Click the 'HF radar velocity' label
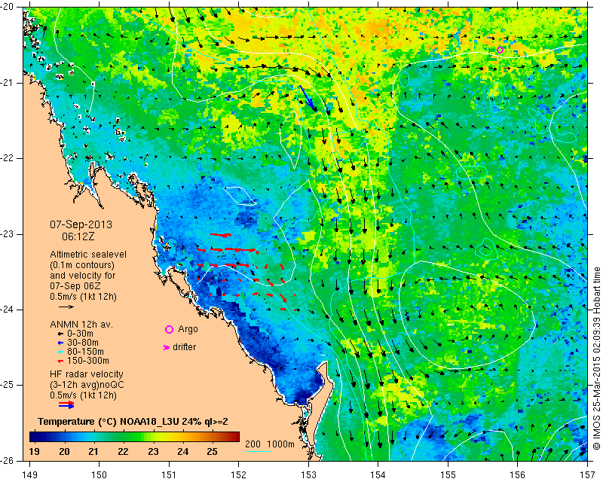603x482 pixels. [x=87, y=374]
